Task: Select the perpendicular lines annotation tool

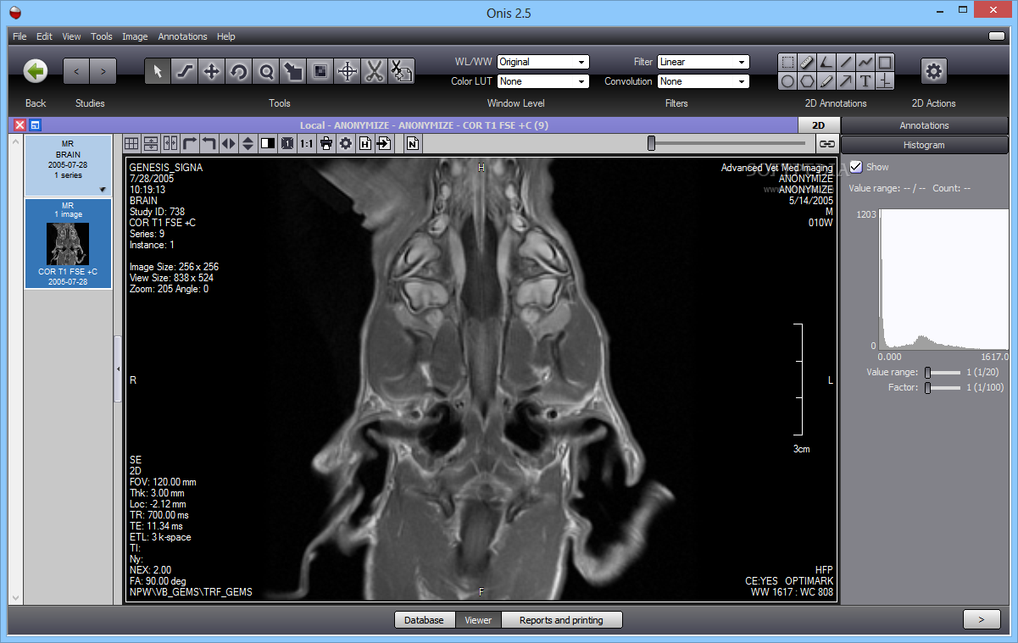Action: coord(885,81)
